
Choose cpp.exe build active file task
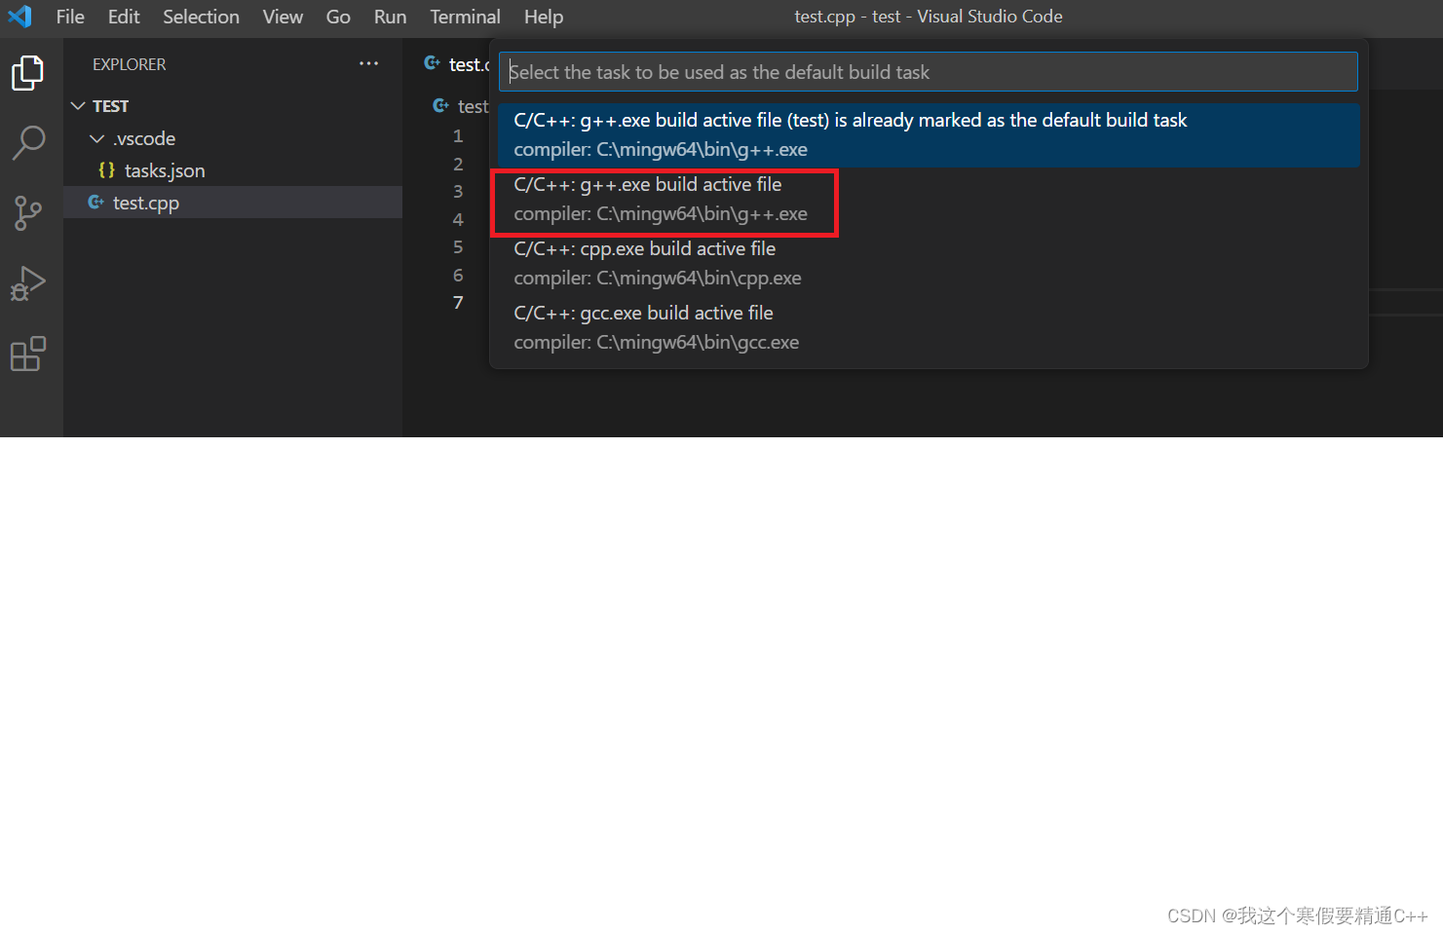pos(930,263)
